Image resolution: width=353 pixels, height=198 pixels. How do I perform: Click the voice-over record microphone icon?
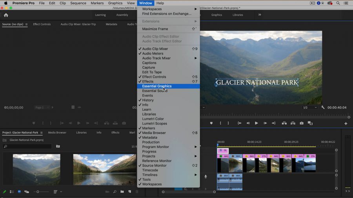click(x=206, y=176)
